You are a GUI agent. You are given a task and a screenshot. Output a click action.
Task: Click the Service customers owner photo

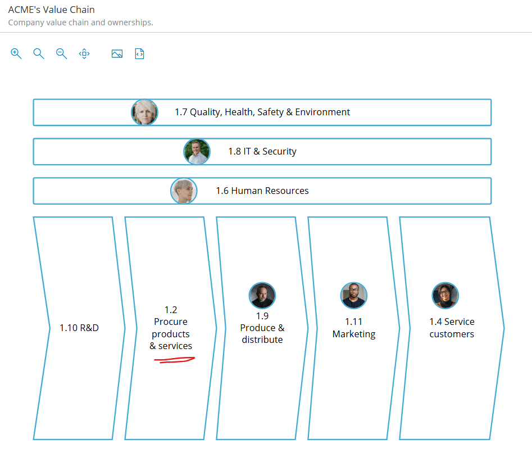pos(445,296)
